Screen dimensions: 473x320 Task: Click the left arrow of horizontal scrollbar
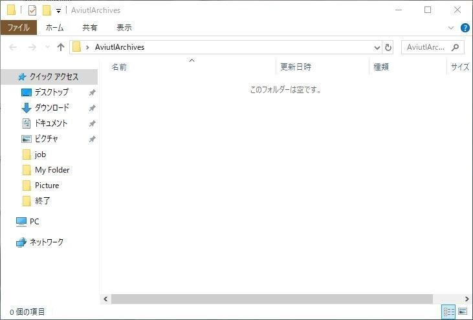click(105, 299)
